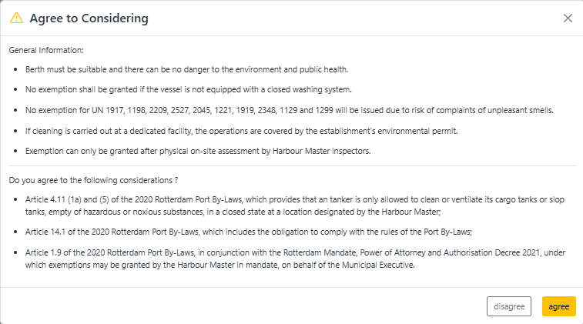The width and height of the screenshot is (583, 324).
Task: Click the yellow agree button
Action: coord(559,306)
